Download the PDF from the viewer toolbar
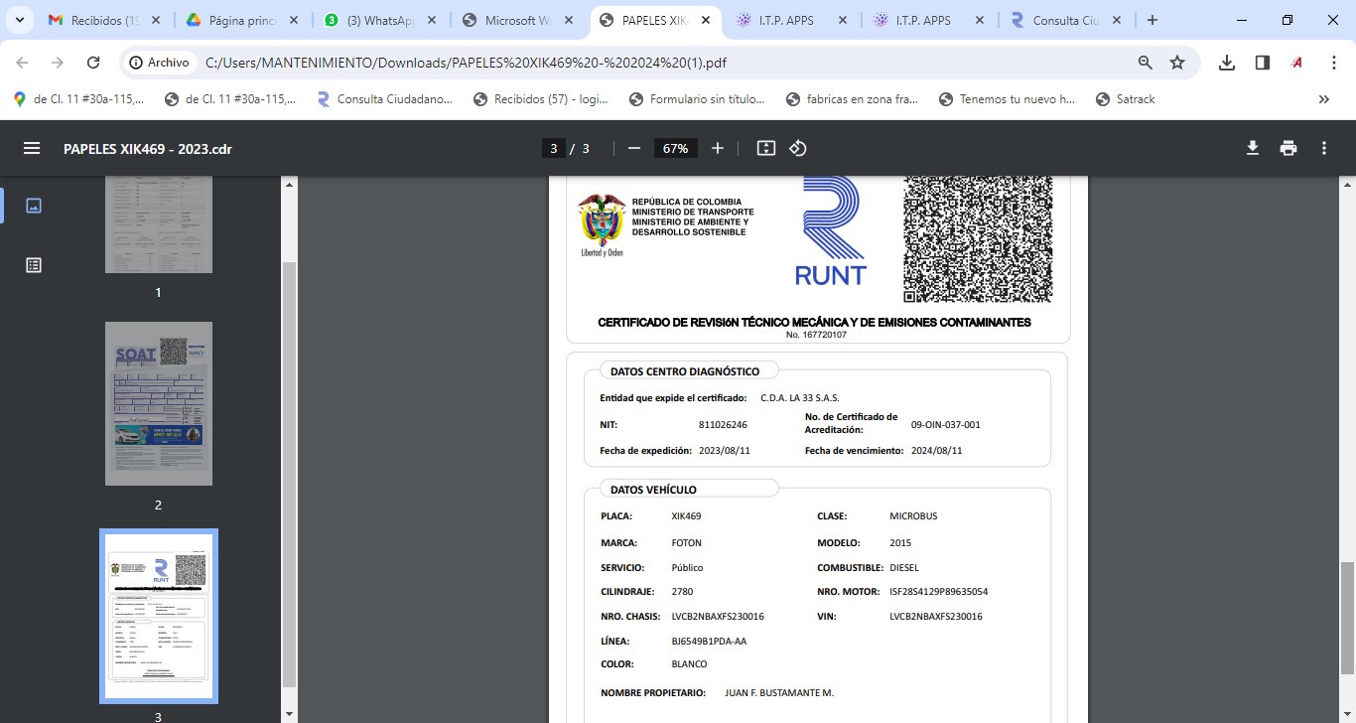This screenshot has width=1356, height=723. coord(1253,148)
